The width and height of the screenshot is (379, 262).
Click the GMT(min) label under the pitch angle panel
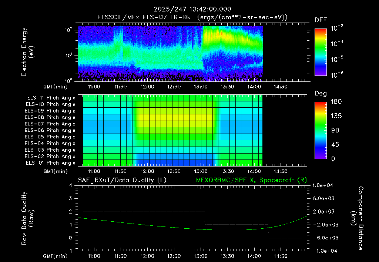click(56, 171)
